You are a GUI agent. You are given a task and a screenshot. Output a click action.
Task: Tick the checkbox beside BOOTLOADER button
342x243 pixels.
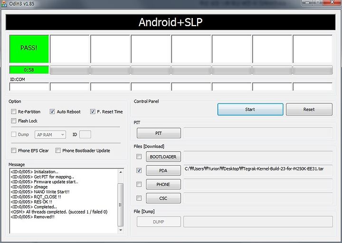[x=139, y=157]
